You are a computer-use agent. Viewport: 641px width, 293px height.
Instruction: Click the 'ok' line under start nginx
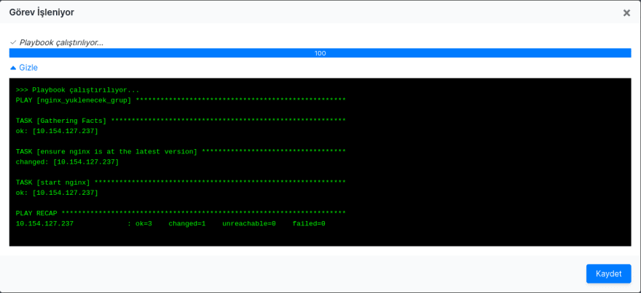click(x=57, y=193)
